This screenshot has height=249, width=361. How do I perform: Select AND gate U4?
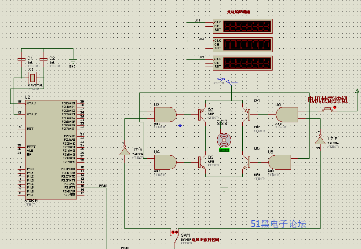point(165,162)
